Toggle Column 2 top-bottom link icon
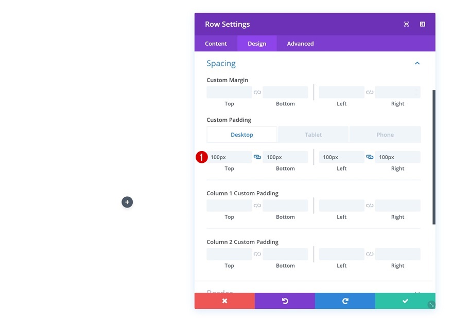The width and height of the screenshot is (453, 318). click(257, 254)
